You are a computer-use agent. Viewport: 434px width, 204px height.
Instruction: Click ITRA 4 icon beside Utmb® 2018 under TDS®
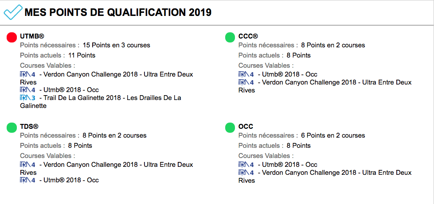pos(27,180)
